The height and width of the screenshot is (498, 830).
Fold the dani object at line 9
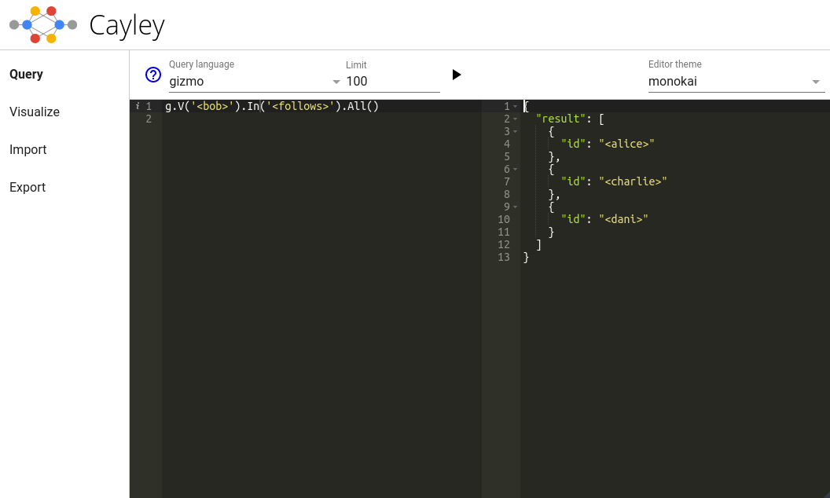(x=515, y=207)
